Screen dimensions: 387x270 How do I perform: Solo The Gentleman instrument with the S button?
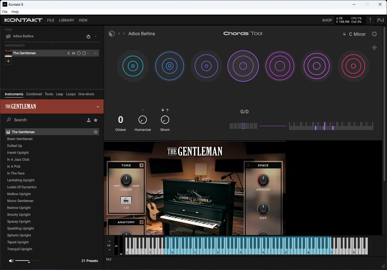click(x=68, y=53)
